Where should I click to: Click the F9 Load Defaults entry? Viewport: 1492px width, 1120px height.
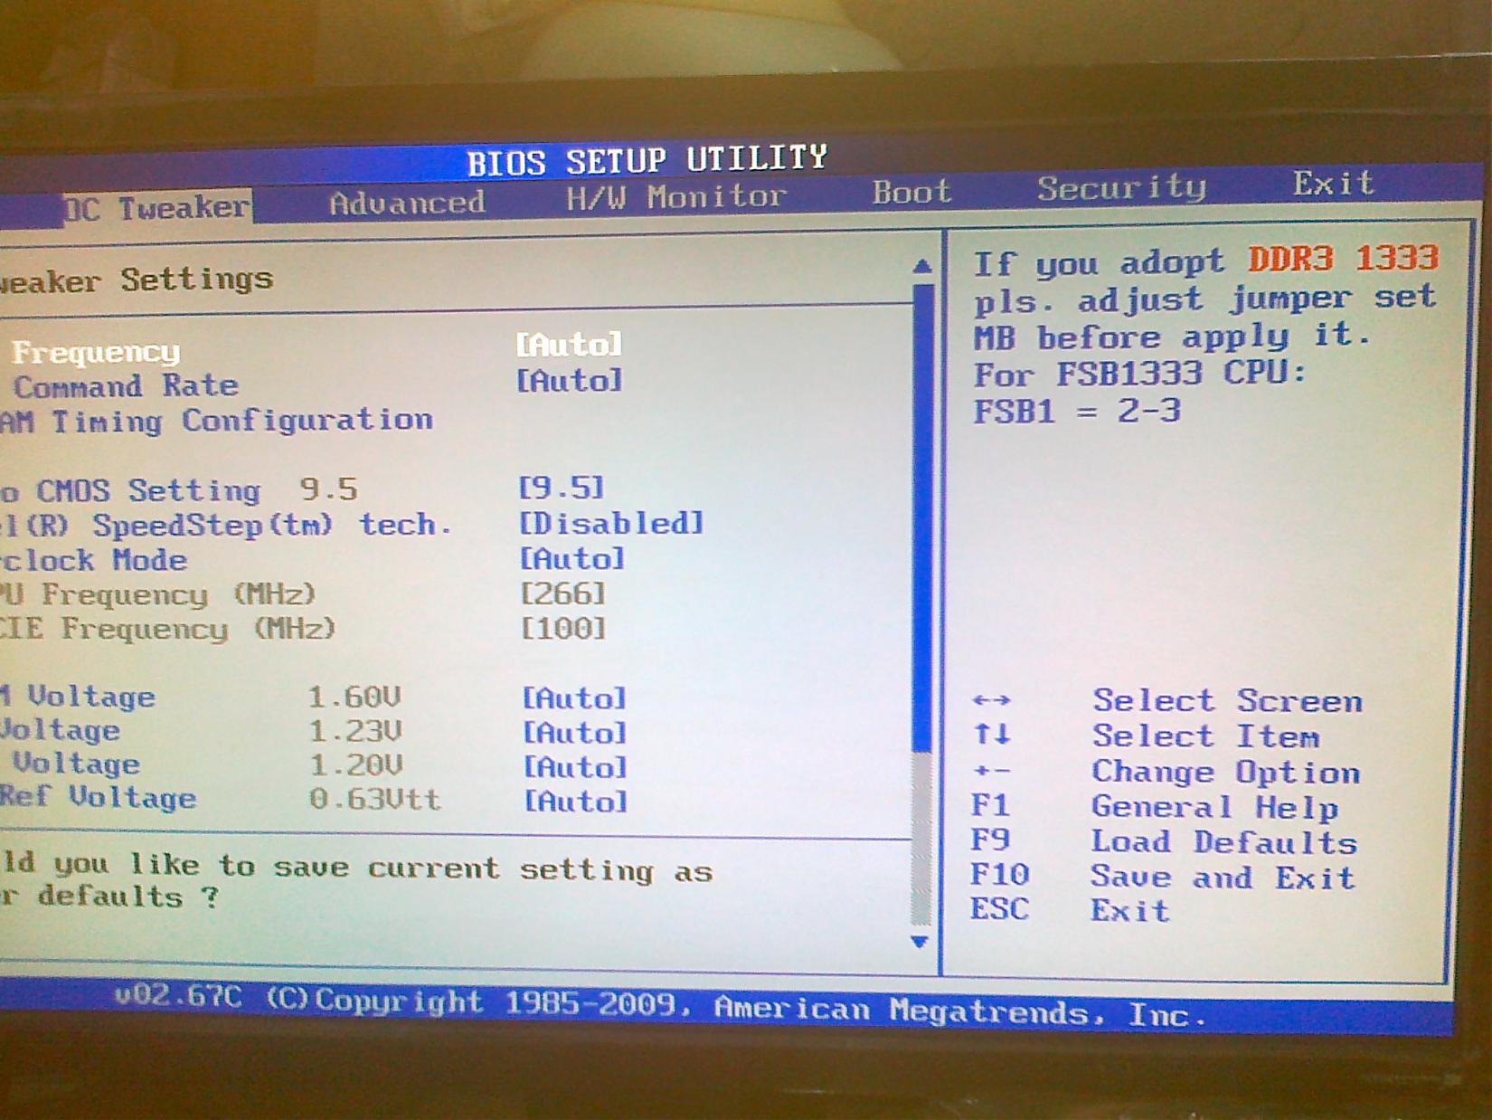(1164, 841)
